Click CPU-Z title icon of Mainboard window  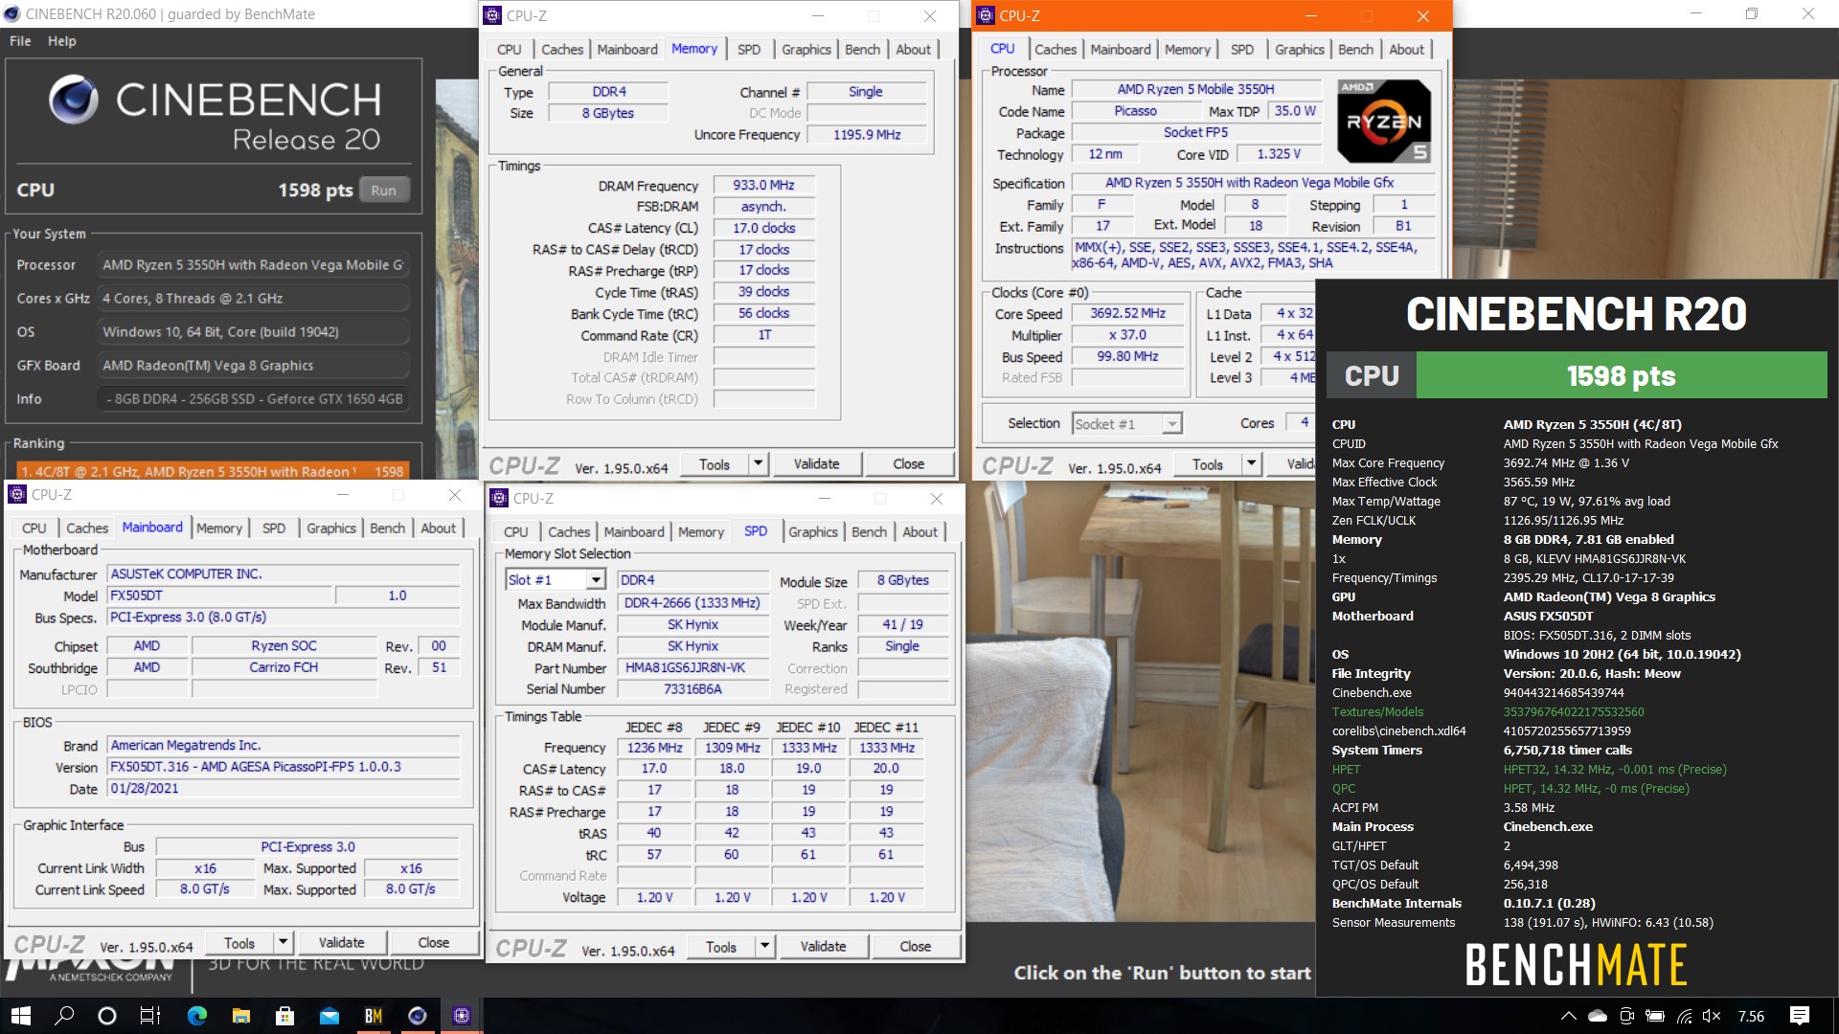(17, 494)
